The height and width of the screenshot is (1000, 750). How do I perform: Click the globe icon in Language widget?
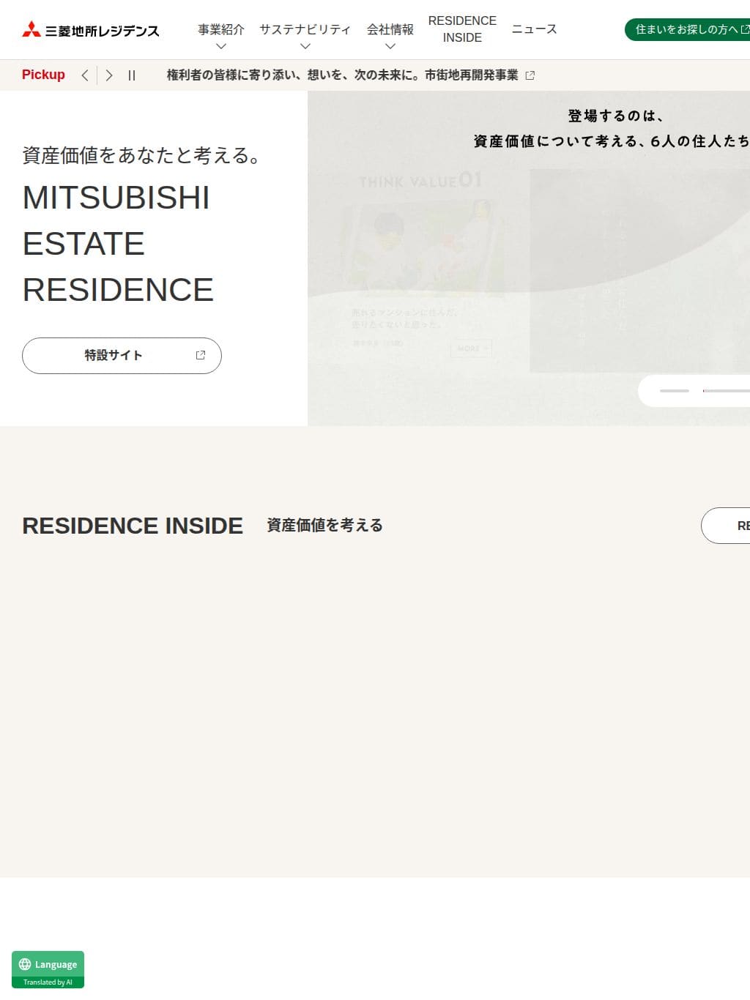25,964
